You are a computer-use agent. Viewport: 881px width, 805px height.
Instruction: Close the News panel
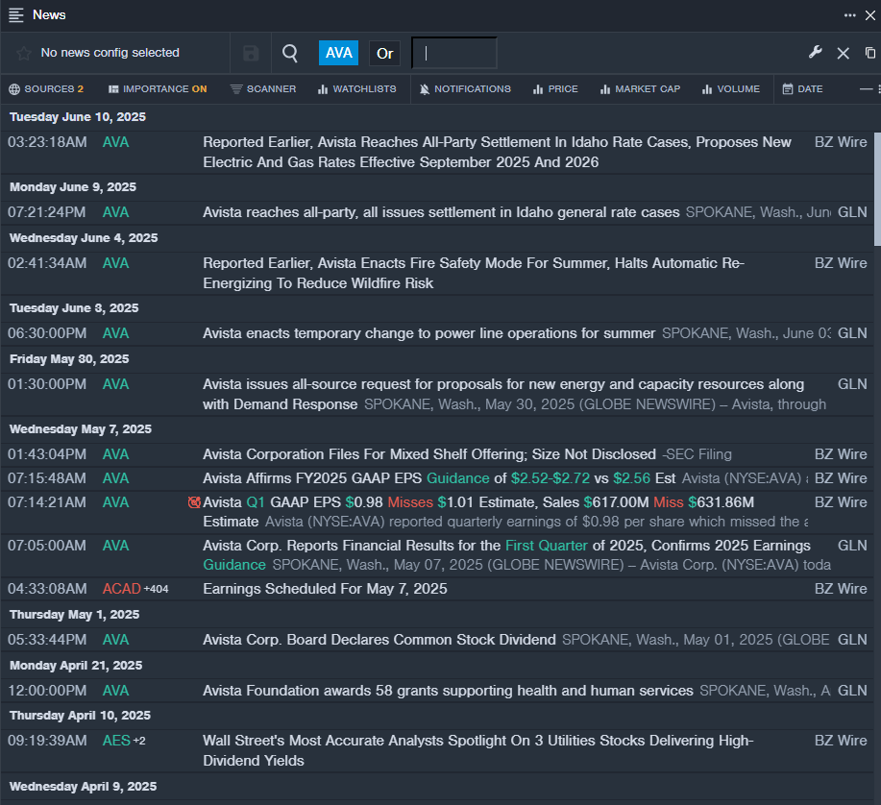870,15
